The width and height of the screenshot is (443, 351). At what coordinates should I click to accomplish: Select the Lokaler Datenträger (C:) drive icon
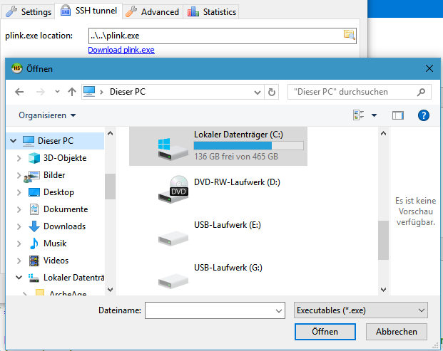173,149
